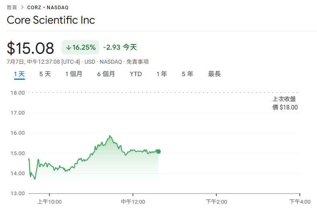Click the 中午12:00 axis tick mark

(133, 194)
